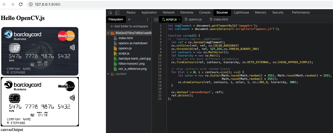Click line number 4 in the gutter
This screenshot has height=133, width=333.
click(x=160, y=36)
